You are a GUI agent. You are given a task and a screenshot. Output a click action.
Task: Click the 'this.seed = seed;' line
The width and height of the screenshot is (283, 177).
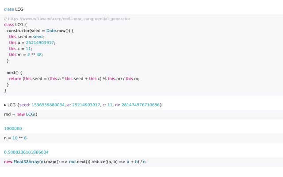click(x=27, y=37)
